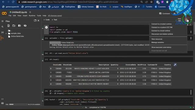195x110 pixels.
Task: Click the df1.head() code cell
Action: [119, 60]
